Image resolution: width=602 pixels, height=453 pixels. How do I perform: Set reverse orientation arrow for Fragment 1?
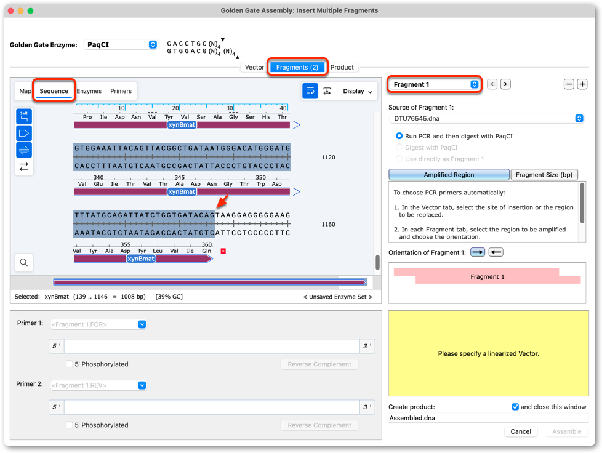[x=496, y=252]
